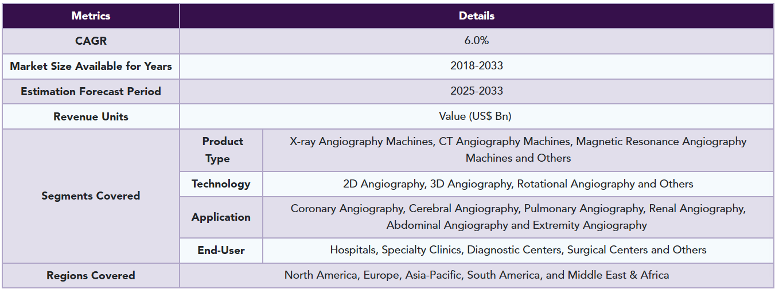Click the Metrics header cell
This screenshot has width=775, height=289.
(x=91, y=16)
